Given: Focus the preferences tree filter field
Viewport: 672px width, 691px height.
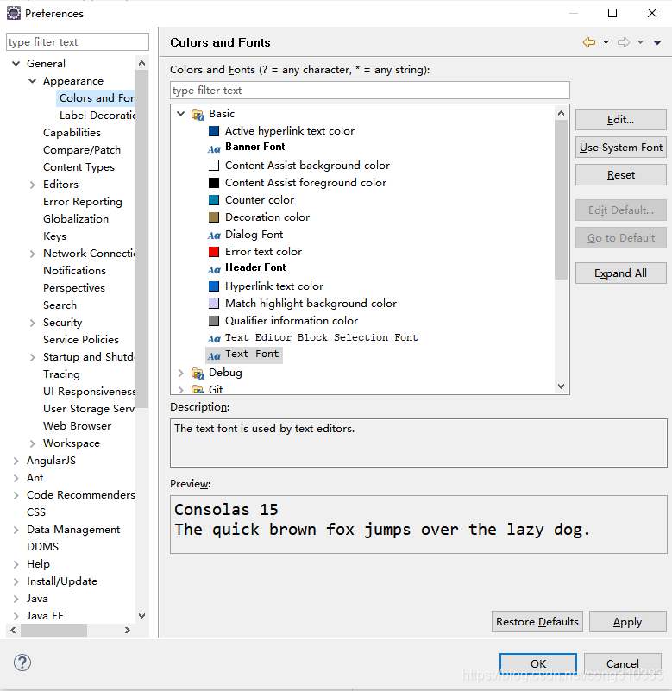Looking at the screenshot, I should click(x=78, y=42).
